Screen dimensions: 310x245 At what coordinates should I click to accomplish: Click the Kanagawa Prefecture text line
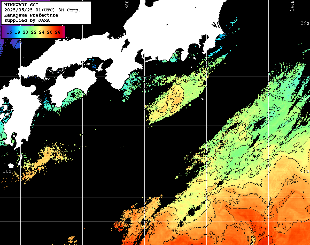pos(31,15)
